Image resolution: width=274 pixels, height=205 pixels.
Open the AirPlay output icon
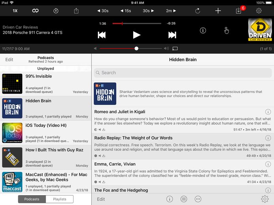[175, 48]
